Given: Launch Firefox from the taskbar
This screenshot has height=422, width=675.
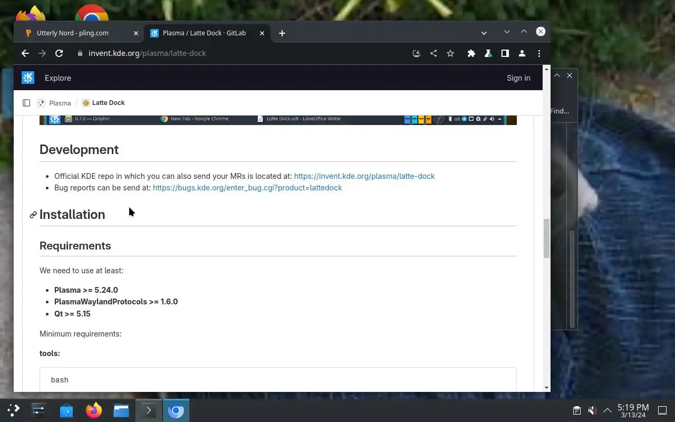Looking at the screenshot, I should (94, 410).
